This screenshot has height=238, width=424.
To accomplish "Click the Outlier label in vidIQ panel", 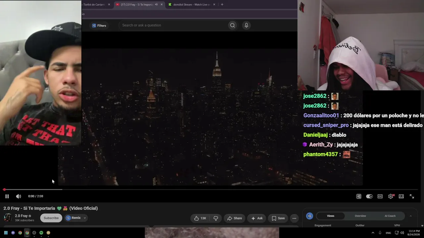I will 360,225.
